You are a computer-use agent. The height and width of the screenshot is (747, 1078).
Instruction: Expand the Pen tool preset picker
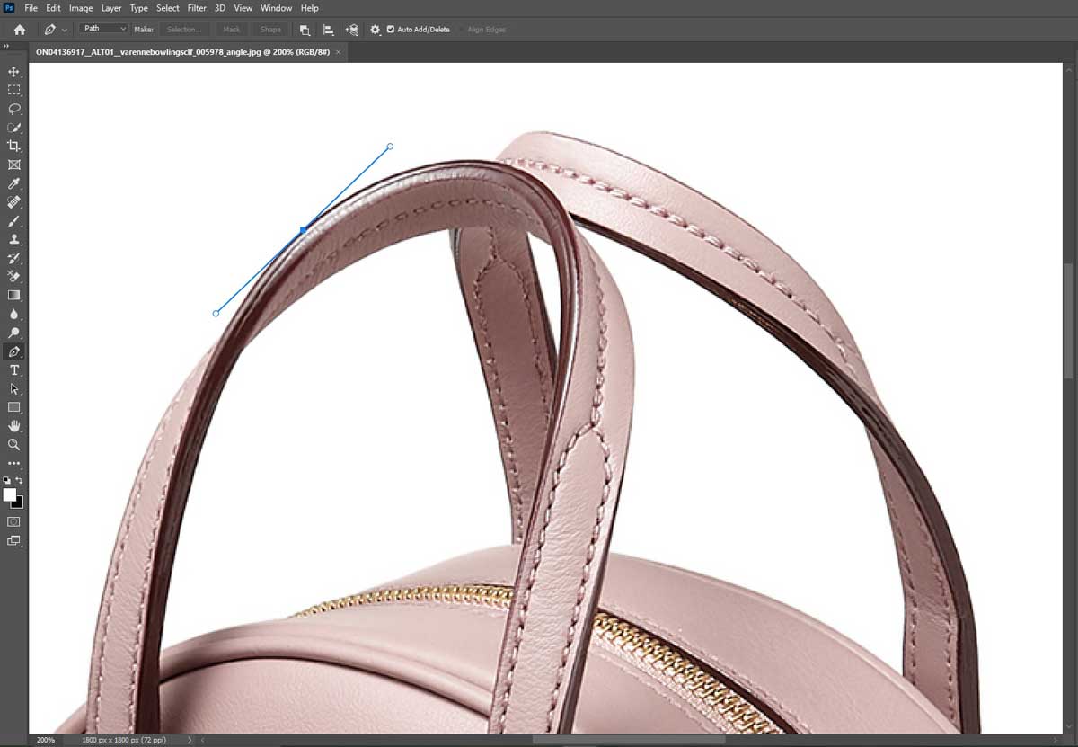point(66,29)
